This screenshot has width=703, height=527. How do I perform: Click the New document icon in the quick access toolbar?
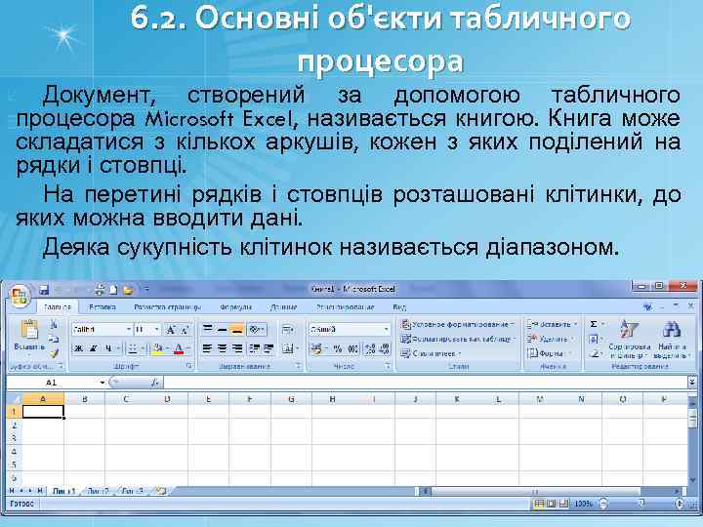pyautogui.click(x=113, y=290)
